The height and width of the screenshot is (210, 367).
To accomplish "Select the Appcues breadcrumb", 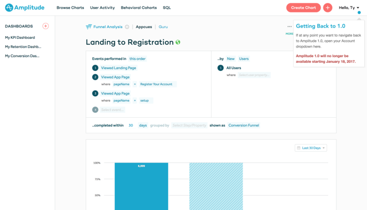I will (144, 27).
